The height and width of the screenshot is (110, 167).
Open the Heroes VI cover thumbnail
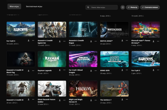coord(83,89)
